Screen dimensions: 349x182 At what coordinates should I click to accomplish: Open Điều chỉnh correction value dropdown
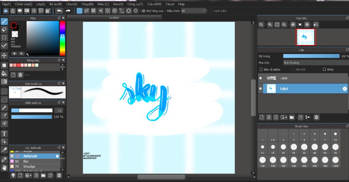tap(194, 11)
